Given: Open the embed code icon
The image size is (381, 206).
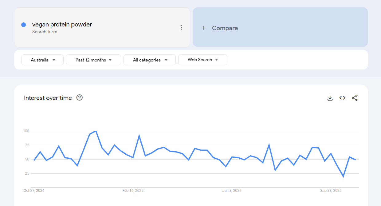Looking at the screenshot, I should click(x=342, y=98).
